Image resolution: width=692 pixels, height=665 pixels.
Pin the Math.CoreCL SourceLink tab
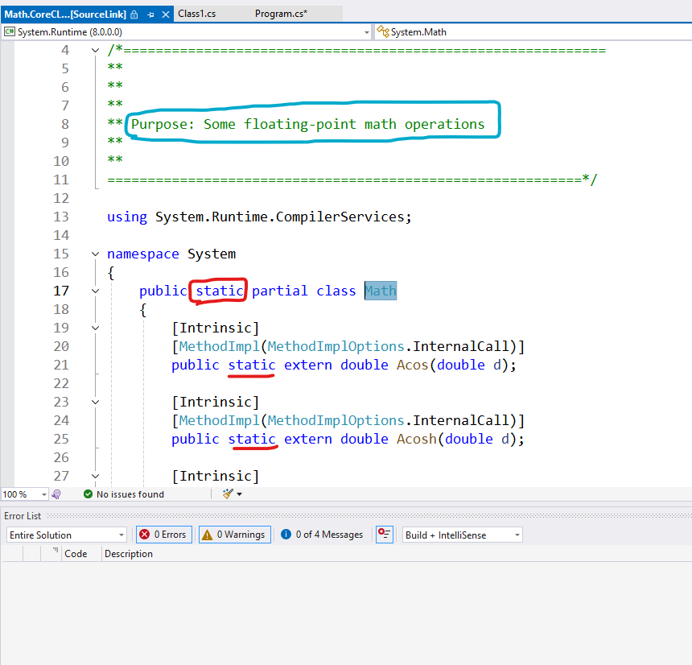(x=150, y=14)
